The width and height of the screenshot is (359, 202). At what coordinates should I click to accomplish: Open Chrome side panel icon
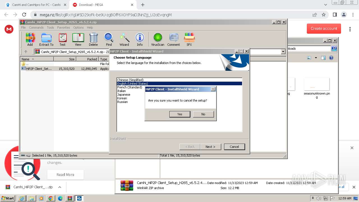coord(335,15)
